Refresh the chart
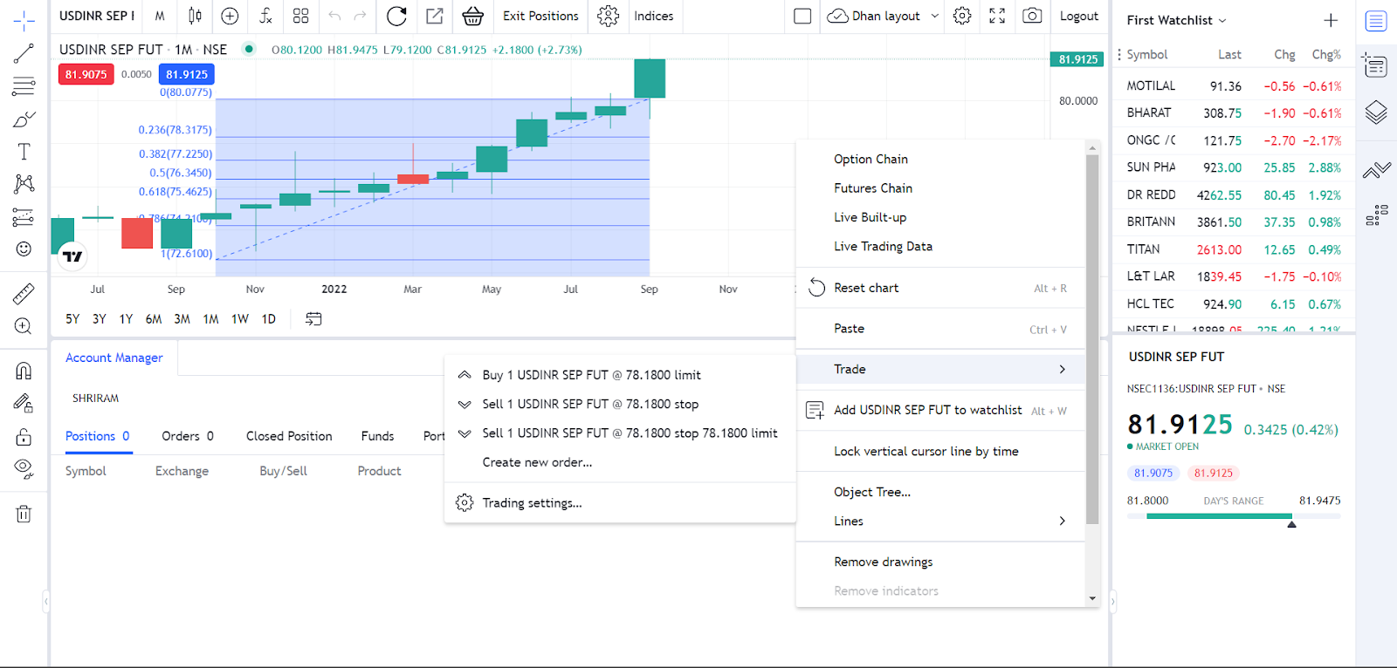This screenshot has height=668, width=1397. (396, 16)
